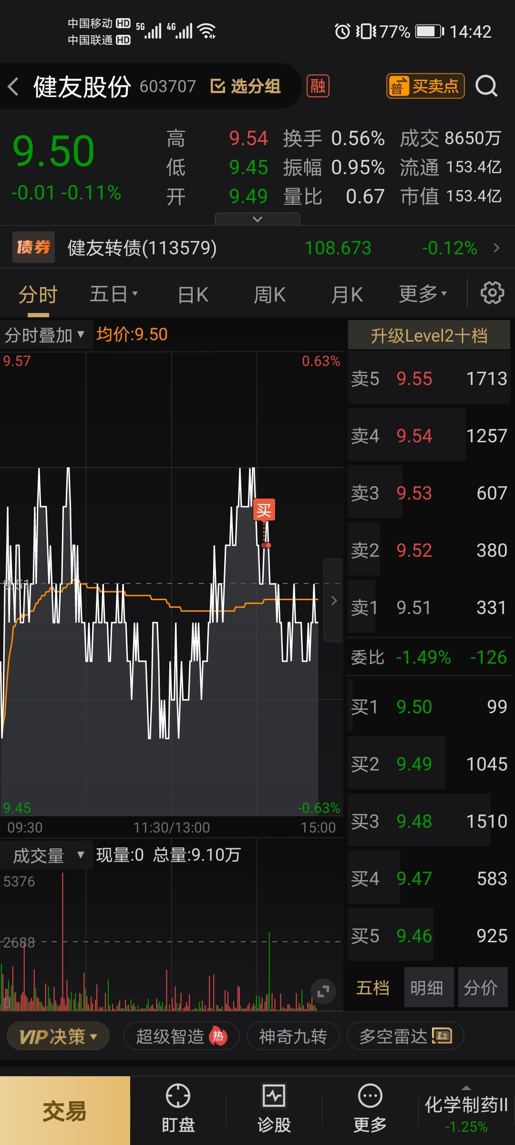
Task: Select 买3 bid row at 9.48
Action: click(x=429, y=821)
